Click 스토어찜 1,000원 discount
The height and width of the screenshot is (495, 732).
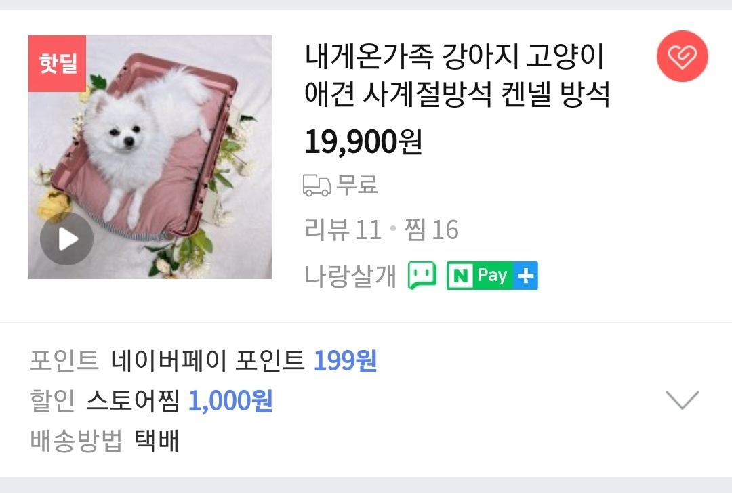coord(179,401)
